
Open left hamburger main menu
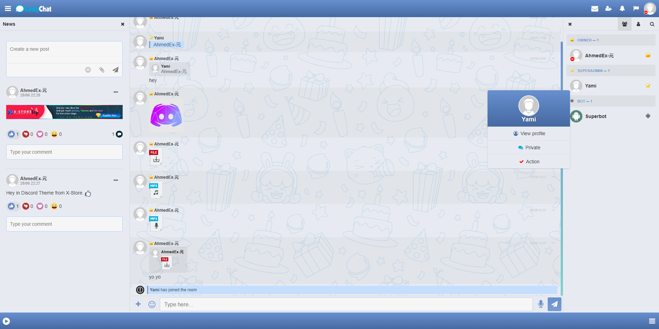click(8, 9)
